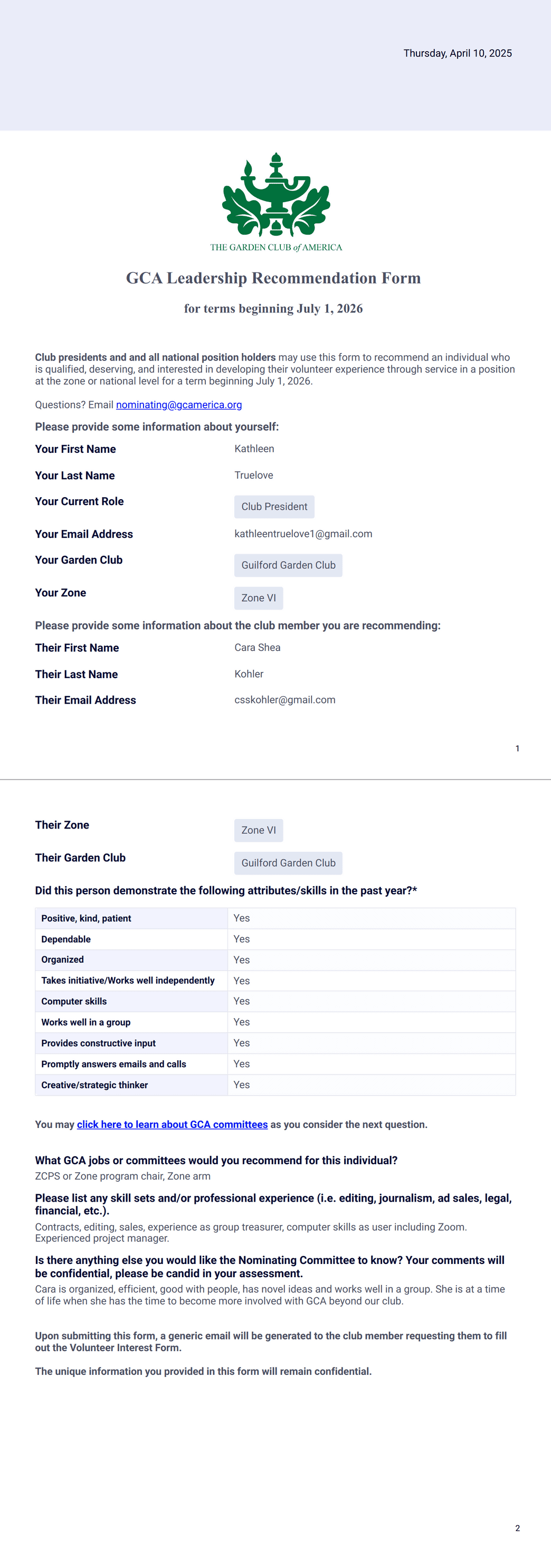
Task: Click the Yes answer for Dependable
Action: click(242, 939)
